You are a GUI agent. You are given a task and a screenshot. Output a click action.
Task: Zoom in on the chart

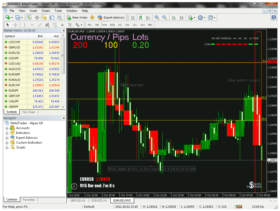click(x=157, y=18)
